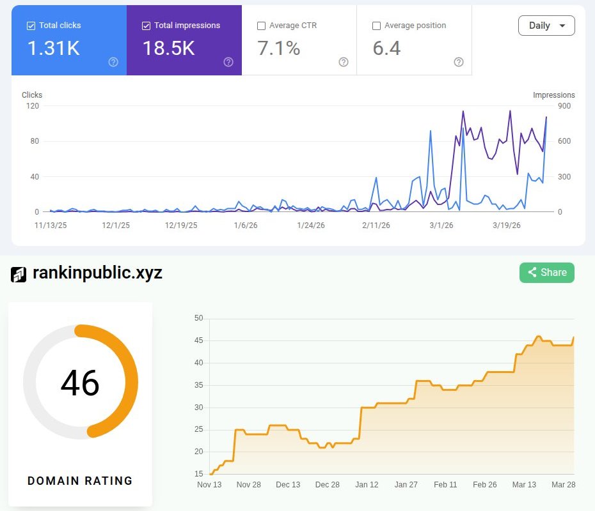Click the Jan 12 label on rating chart
The width and height of the screenshot is (595, 511).
click(367, 484)
